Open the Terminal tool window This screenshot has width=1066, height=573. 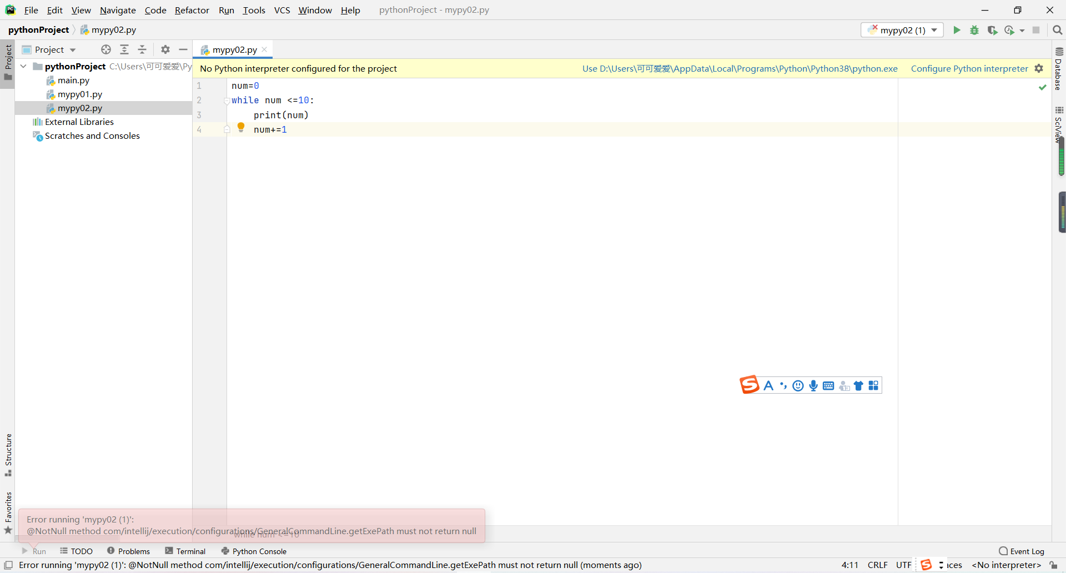point(185,551)
